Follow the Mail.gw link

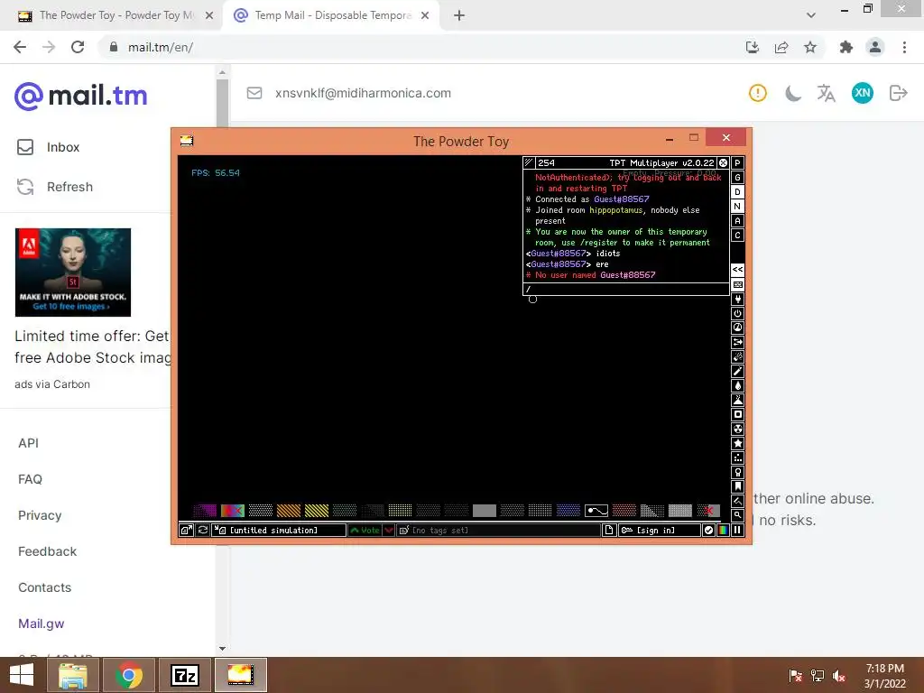click(x=42, y=624)
